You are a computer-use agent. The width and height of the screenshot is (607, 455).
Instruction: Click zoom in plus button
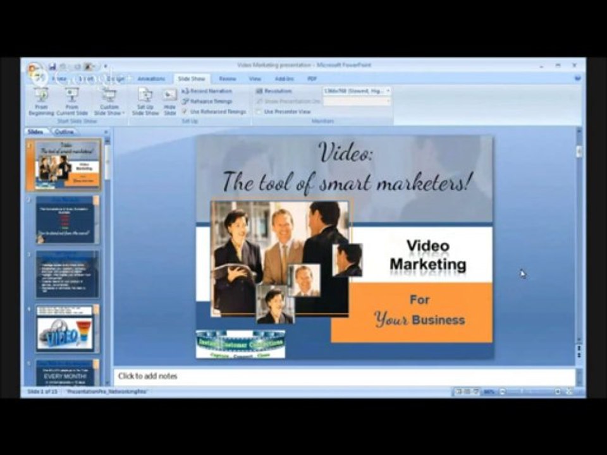(558, 392)
